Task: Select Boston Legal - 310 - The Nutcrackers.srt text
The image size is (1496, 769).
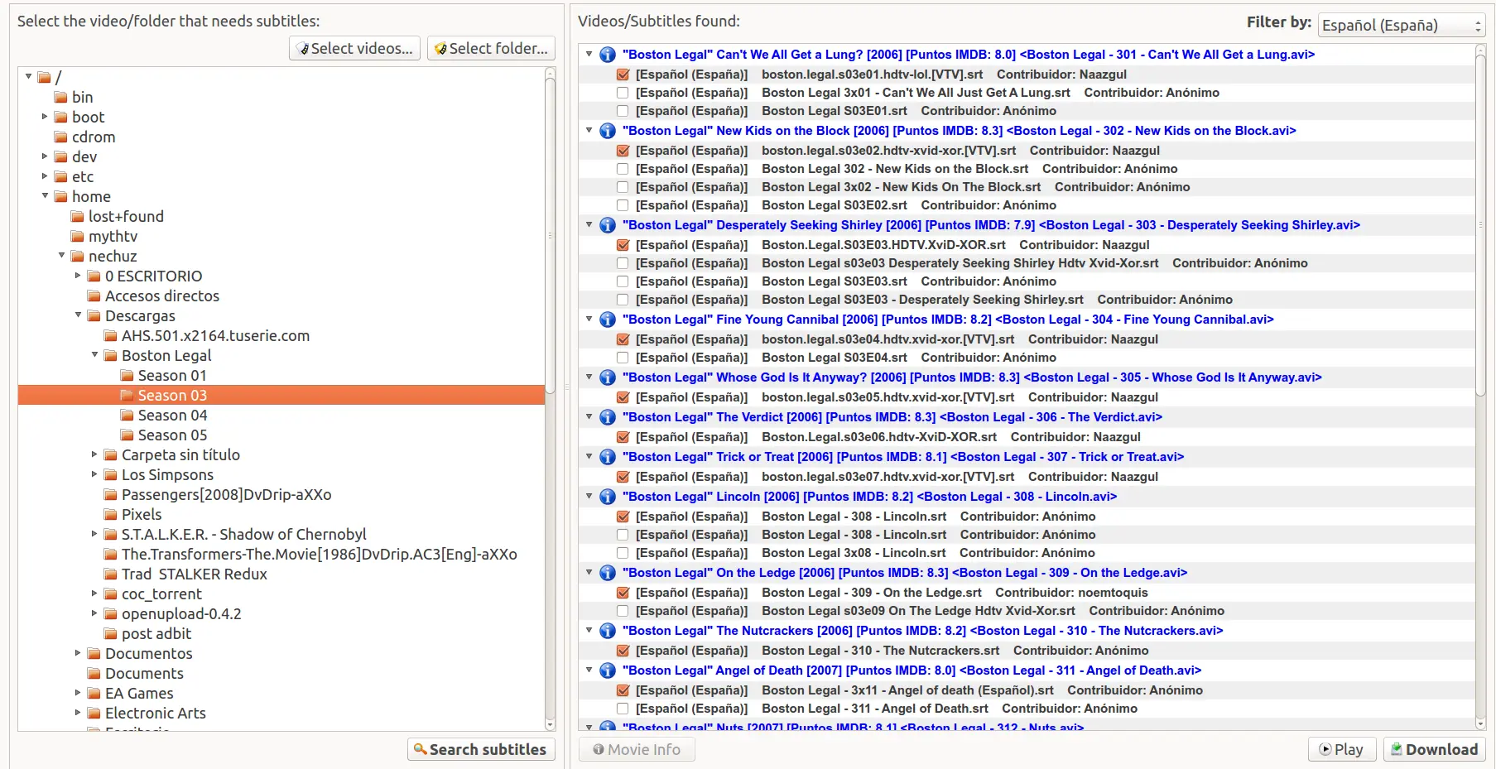Action: tap(881, 651)
